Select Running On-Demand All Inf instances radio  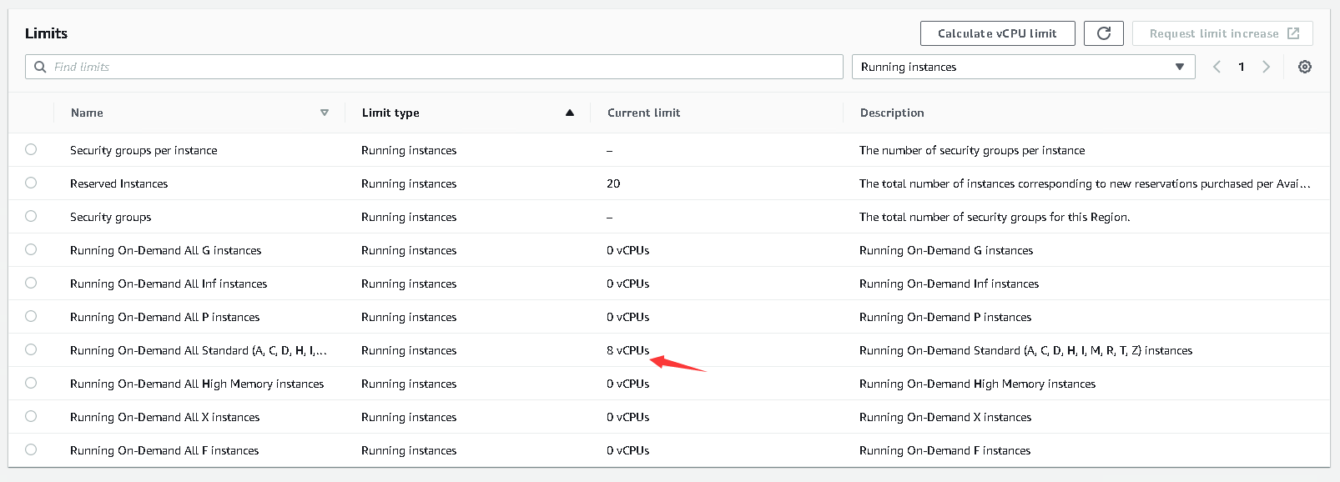click(x=31, y=283)
